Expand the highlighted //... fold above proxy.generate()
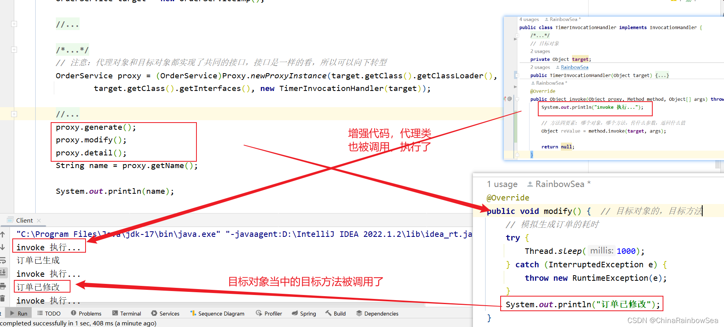The height and width of the screenshot is (327, 724). tap(14, 114)
